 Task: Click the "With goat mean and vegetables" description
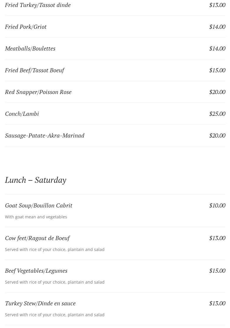pos(36,217)
